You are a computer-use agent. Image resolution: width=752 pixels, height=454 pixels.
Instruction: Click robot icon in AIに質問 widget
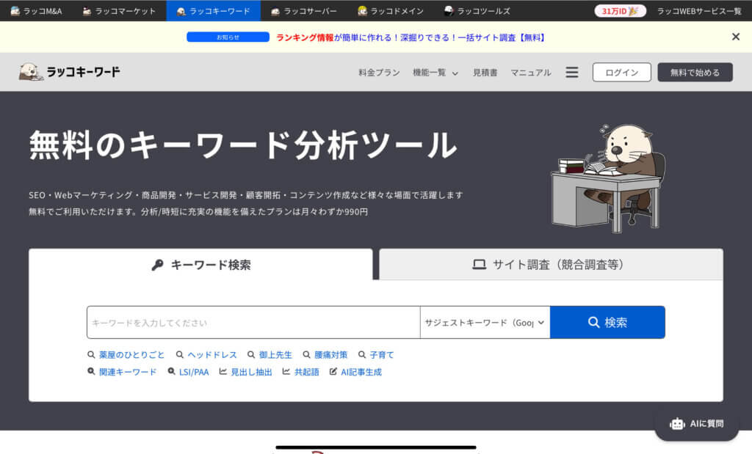pos(677,424)
